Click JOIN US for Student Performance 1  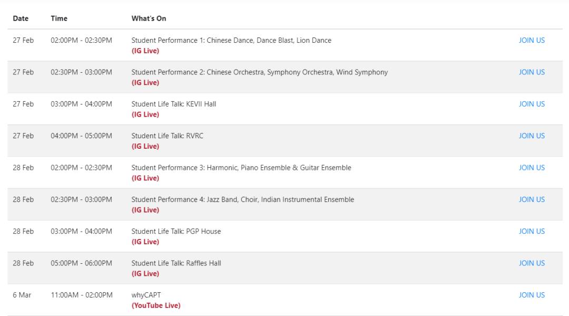point(532,40)
